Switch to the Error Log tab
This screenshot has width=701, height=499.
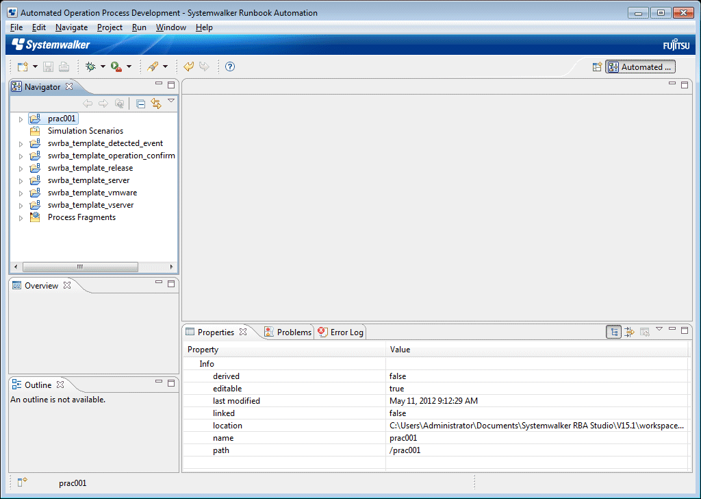coord(340,332)
